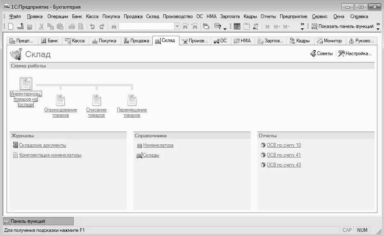The height and width of the screenshot is (236, 384).
Task: Click the New document toolbar icon
Action: click(11, 27)
